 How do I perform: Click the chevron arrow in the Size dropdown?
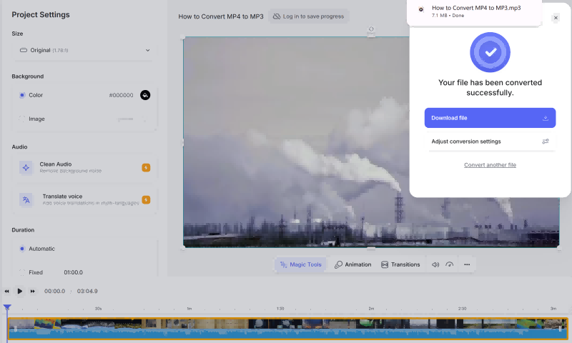point(148,50)
